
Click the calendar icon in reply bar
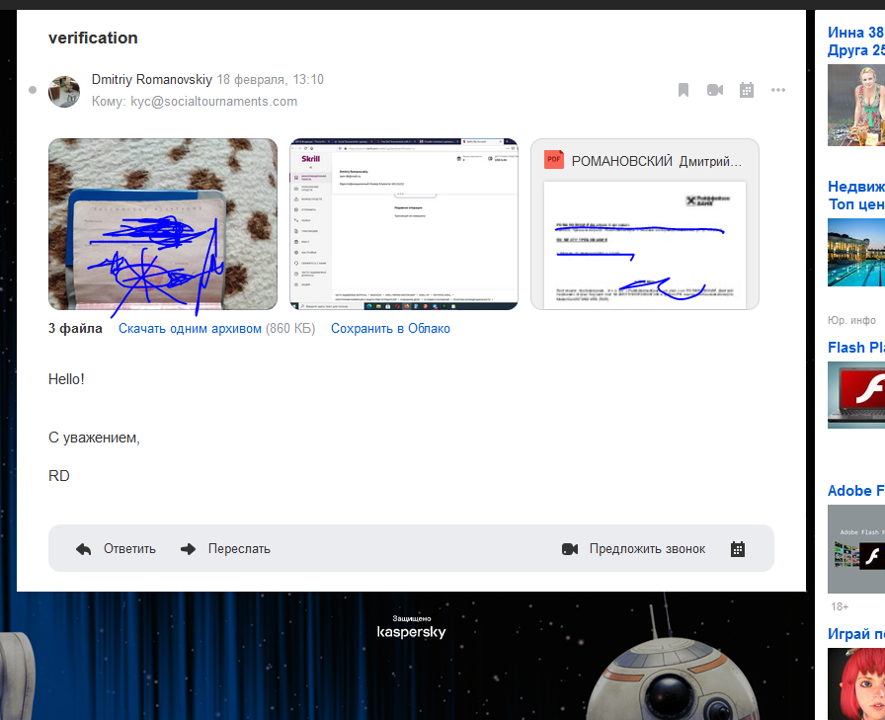click(738, 549)
